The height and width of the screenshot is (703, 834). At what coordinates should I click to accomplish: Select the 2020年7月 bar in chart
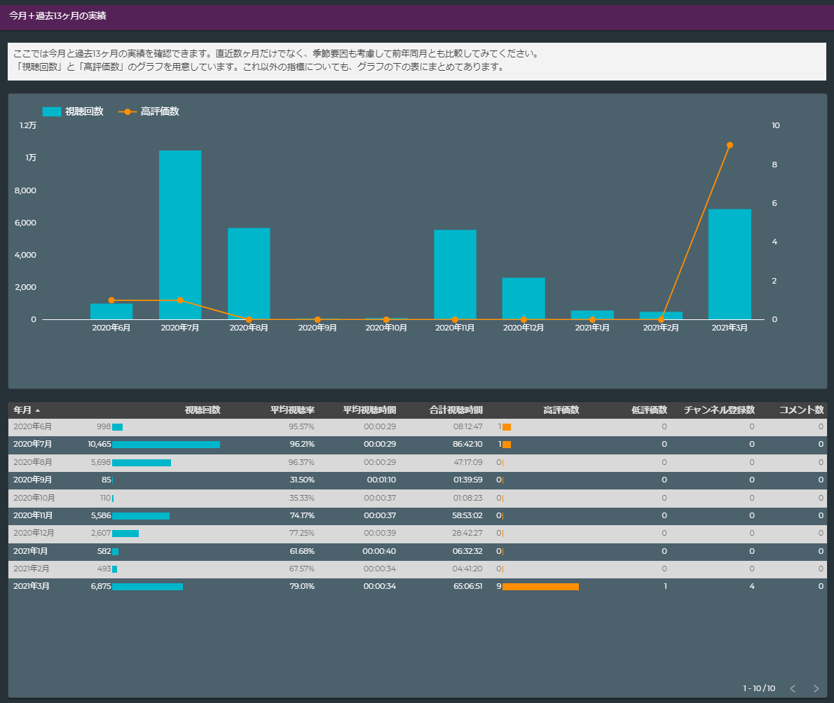[180, 235]
